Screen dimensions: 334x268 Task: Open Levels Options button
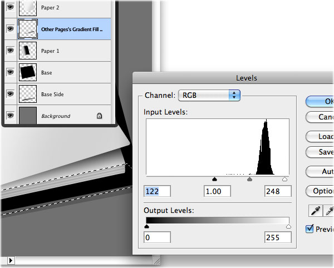320,191
